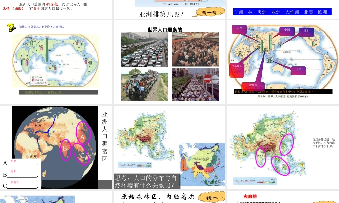
Task: Click the 日本 purple label box
Action: 306,32
